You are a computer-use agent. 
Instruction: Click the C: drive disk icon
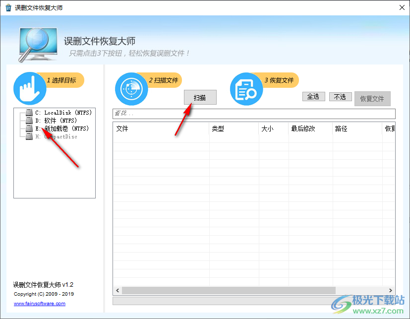tap(29, 113)
